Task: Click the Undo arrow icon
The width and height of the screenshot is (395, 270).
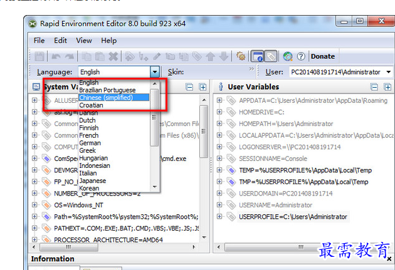Action: (x=56, y=56)
